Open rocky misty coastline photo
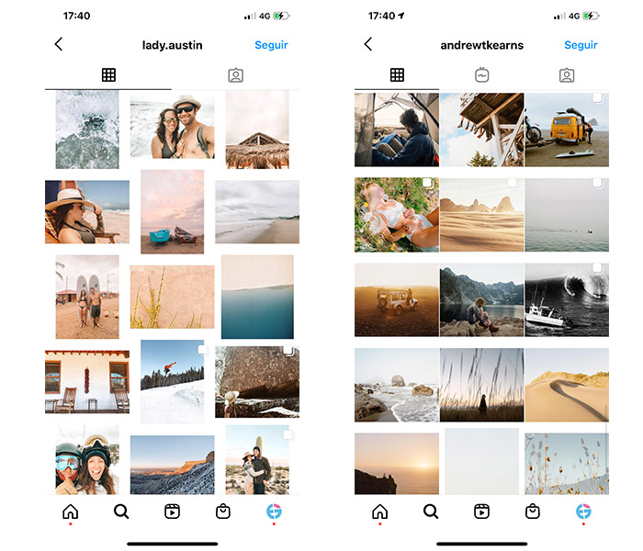The width and height of the screenshot is (643, 551). point(397,385)
